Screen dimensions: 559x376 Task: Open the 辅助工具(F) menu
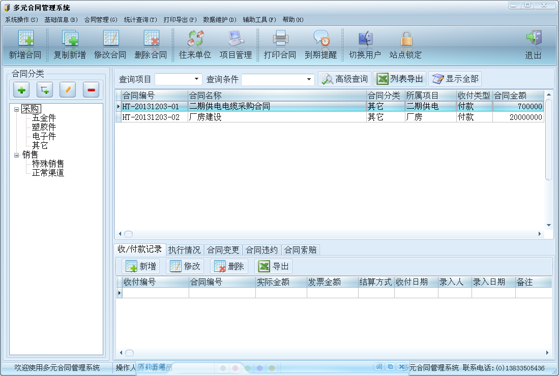(259, 20)
